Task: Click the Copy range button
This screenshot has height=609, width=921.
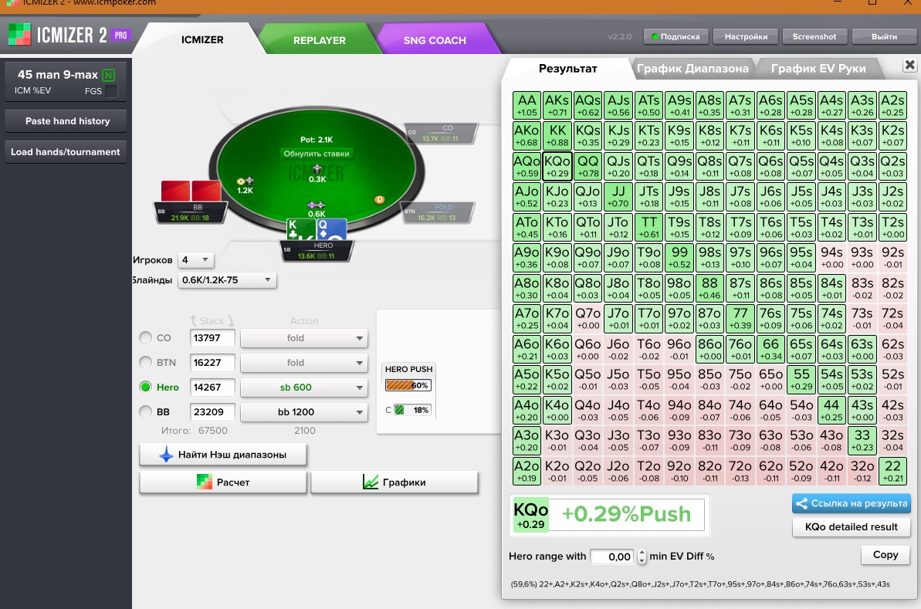Action: point(885,555)
